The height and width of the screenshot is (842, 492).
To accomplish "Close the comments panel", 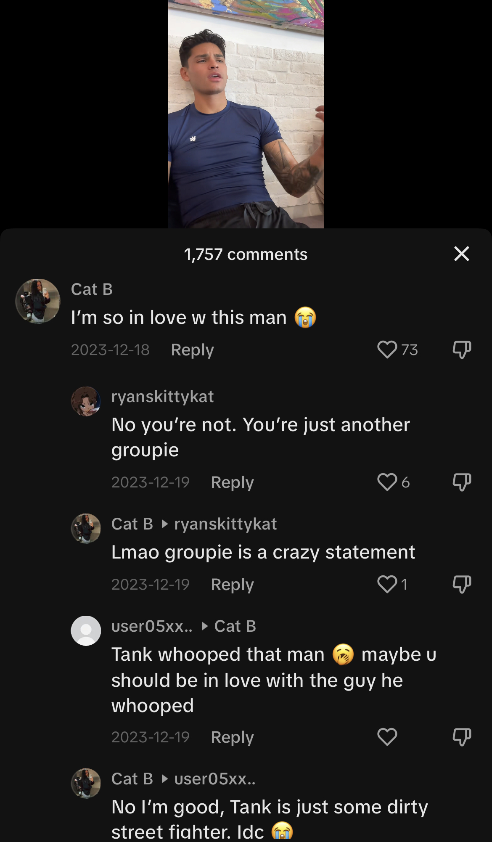I will pos(461,254).
